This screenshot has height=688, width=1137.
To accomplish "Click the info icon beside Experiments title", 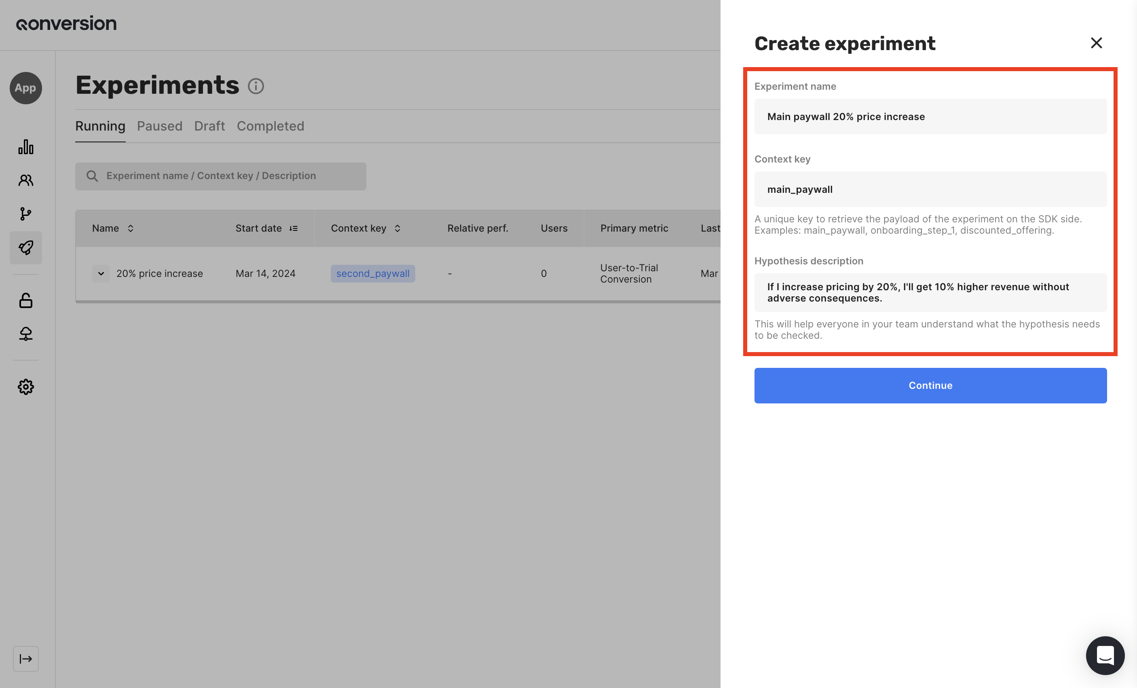I will [256, 86].
